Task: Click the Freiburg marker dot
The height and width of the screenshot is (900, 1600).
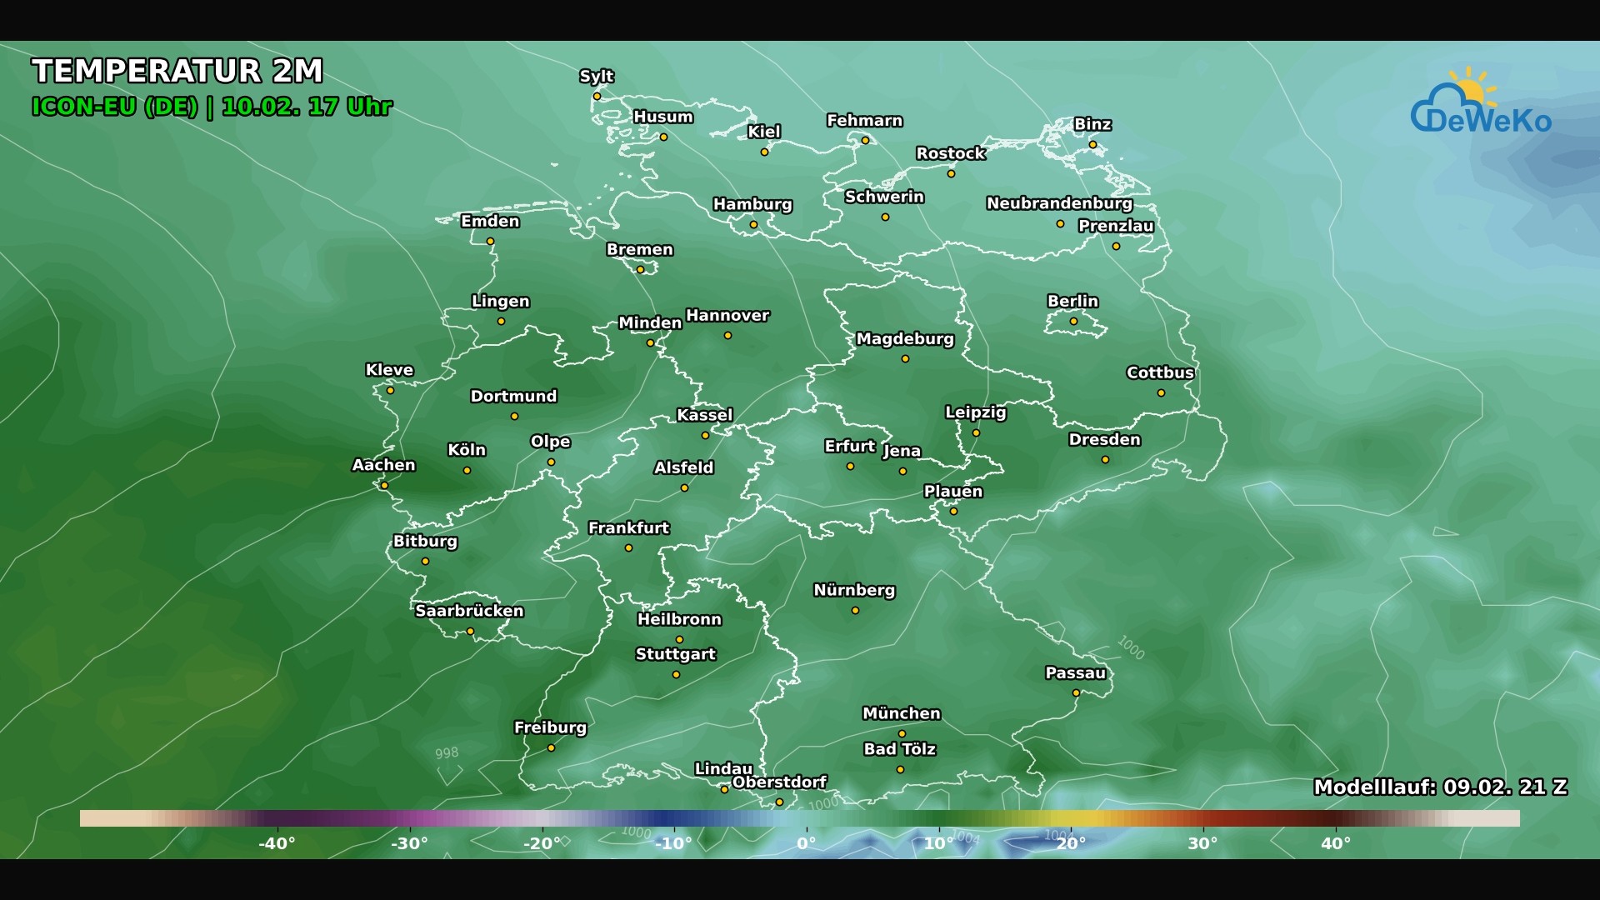Action: [551, 746]
